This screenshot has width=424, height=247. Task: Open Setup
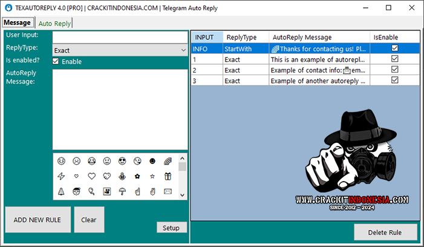tap(171, 228)
